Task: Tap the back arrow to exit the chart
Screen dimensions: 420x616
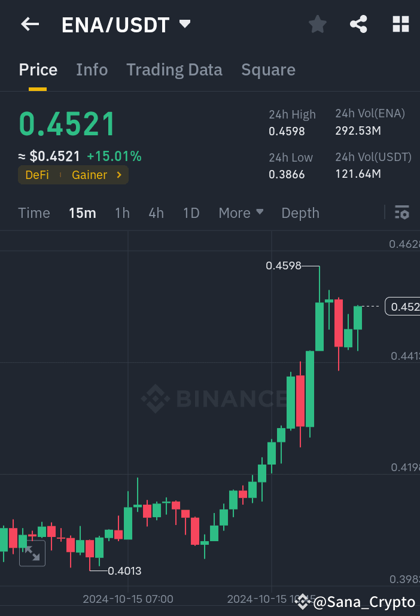Action: [29, 24]
